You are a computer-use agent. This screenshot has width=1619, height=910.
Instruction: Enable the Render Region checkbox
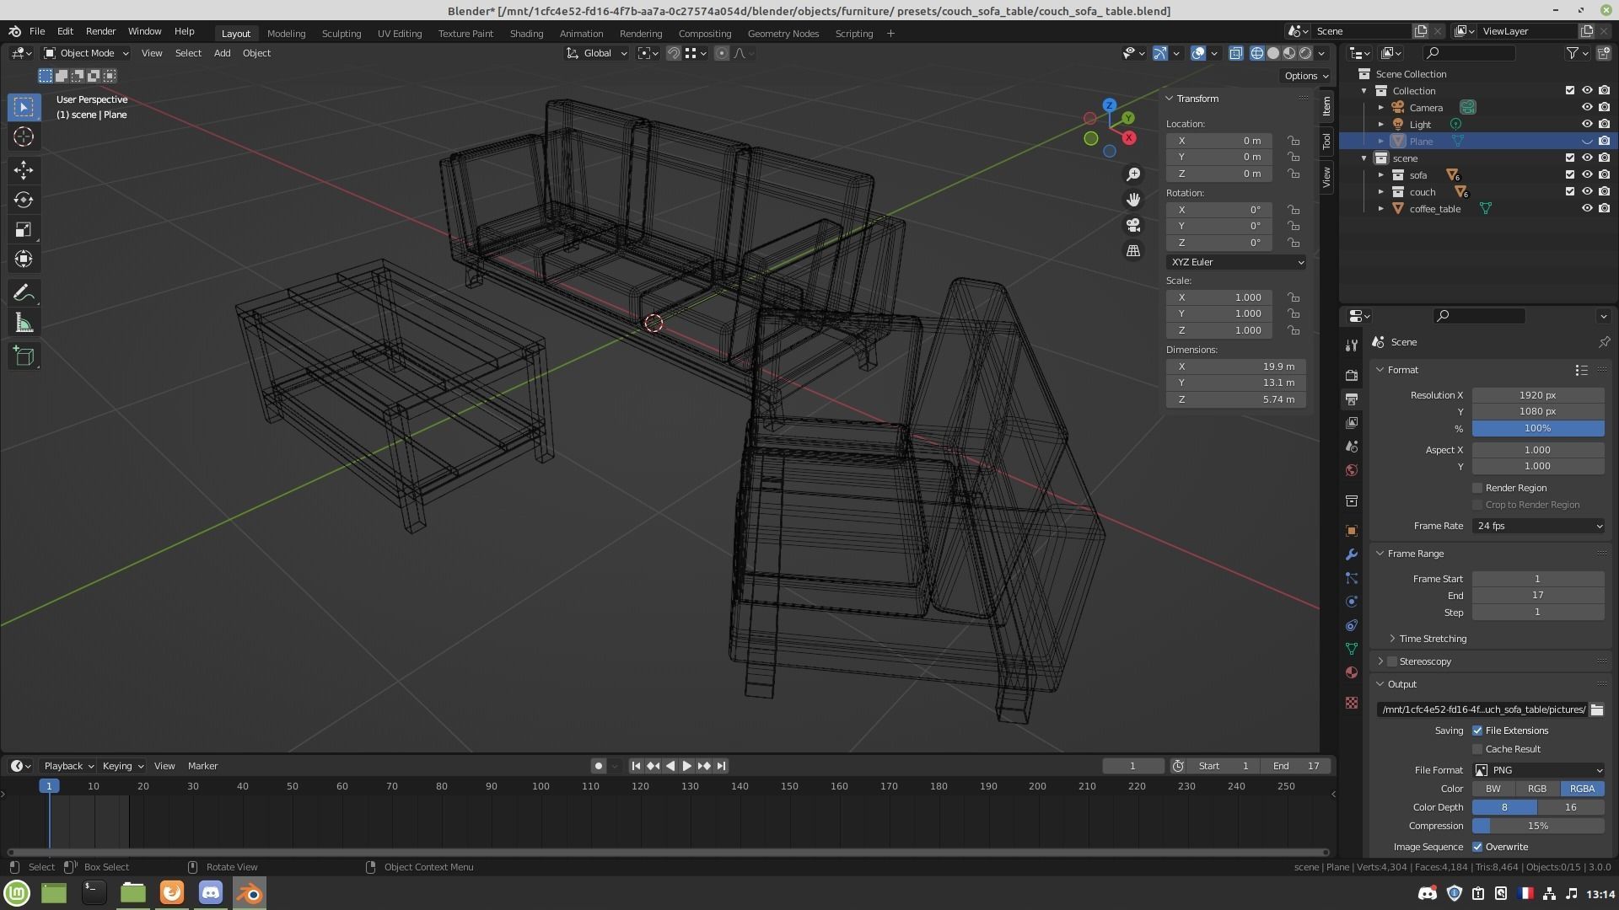1477,488
